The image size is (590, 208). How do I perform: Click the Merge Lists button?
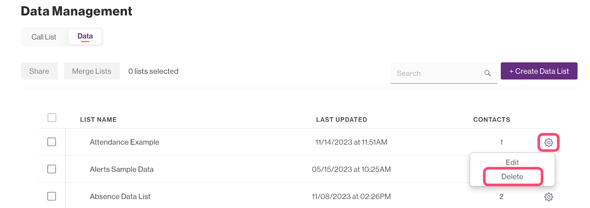(92, 71)
